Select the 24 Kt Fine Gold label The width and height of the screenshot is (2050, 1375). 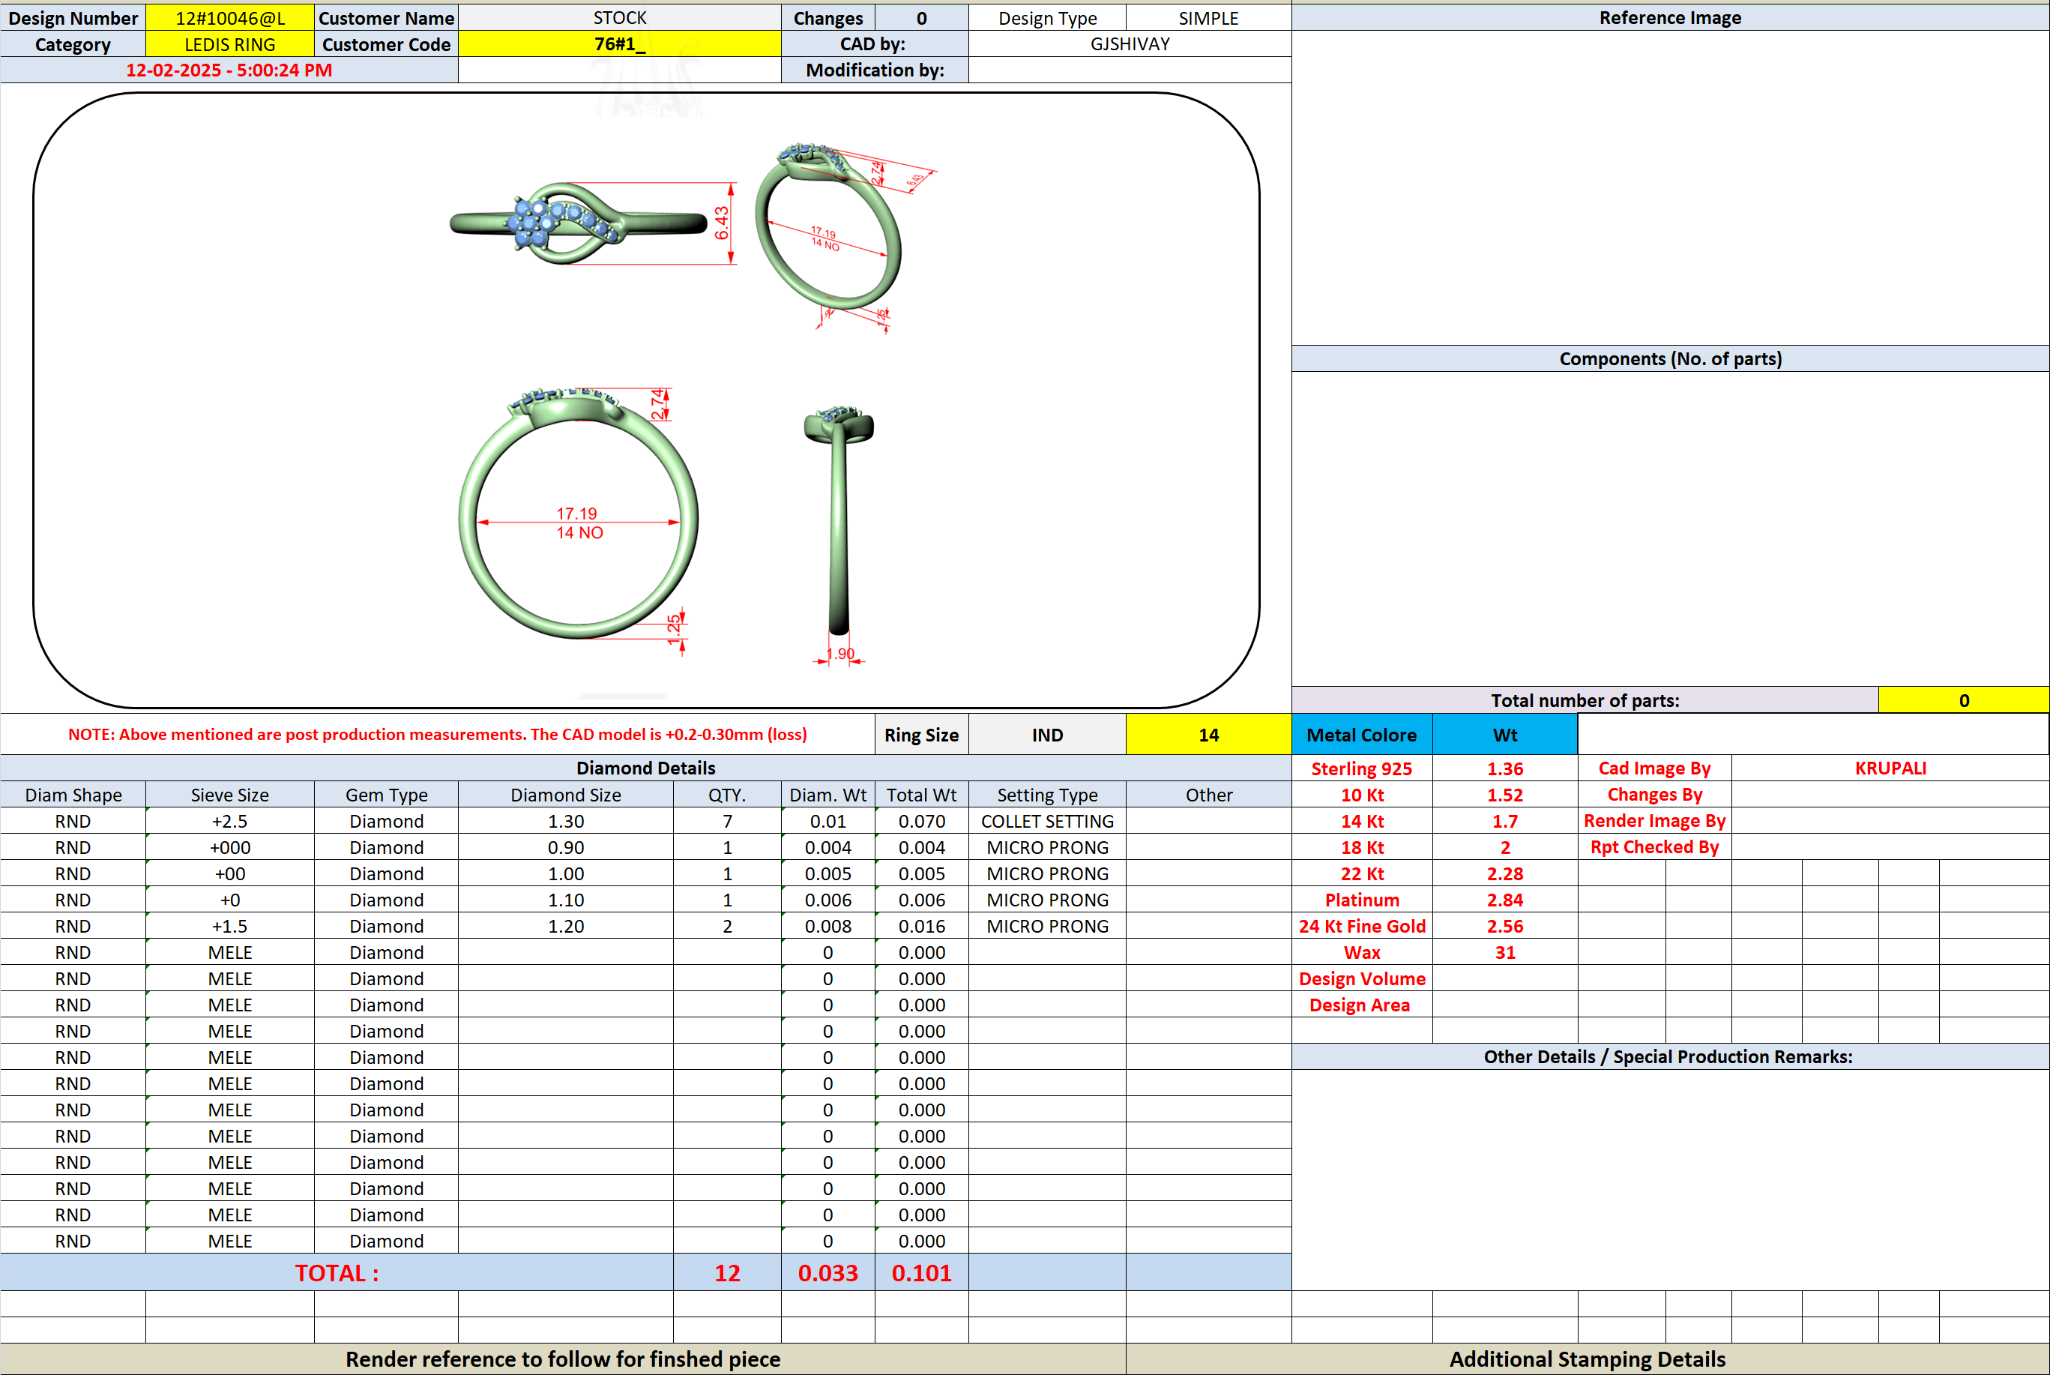pos(1362,926)
